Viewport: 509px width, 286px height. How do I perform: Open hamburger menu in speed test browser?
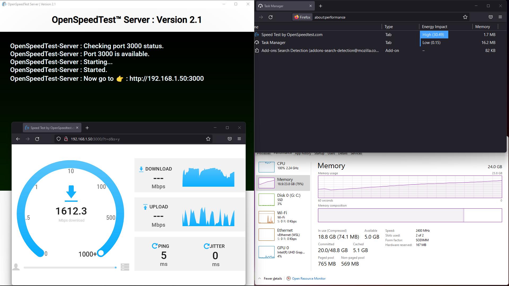pyautogui.click(x=239, y=139)
